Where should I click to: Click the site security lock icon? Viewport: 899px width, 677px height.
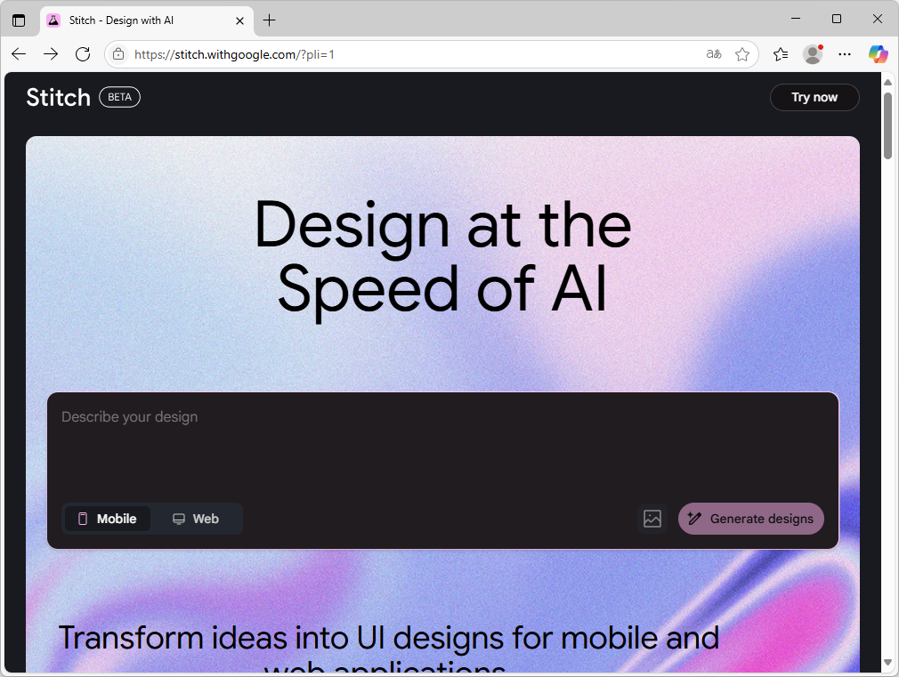pos(117,54)
